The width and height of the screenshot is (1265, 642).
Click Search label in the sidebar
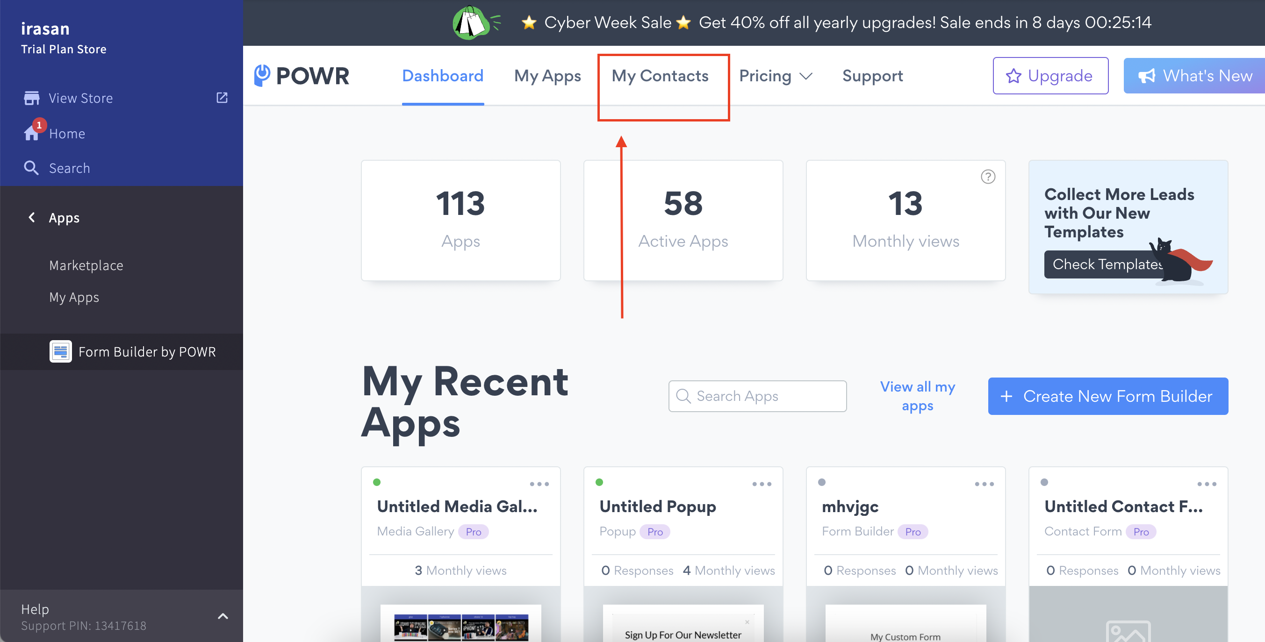pyautogui.click(x=69, y=168)
